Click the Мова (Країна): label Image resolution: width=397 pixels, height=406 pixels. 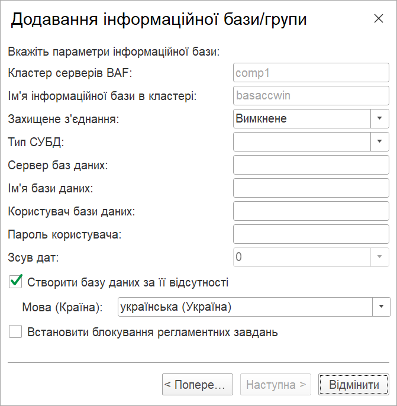[x=62, y=307]
